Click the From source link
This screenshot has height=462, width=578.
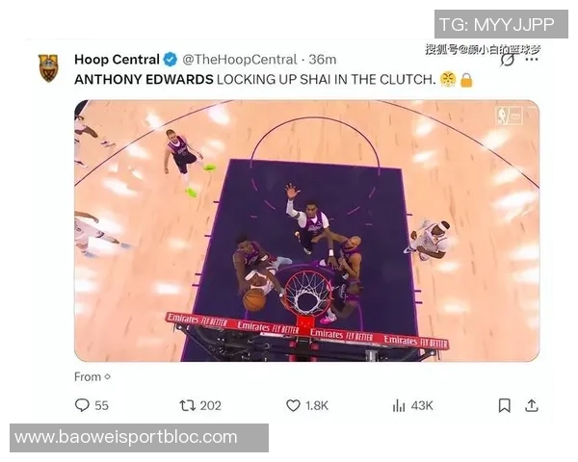pyautogui.click(x=92, y=377)
